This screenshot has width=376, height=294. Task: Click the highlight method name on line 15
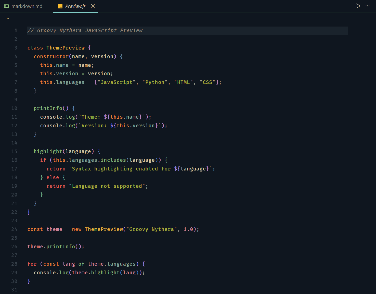coord(48,151)
